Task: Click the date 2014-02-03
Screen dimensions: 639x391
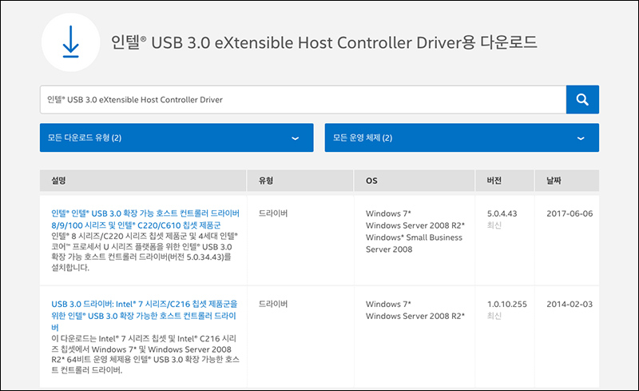Action: click(570, 304)
